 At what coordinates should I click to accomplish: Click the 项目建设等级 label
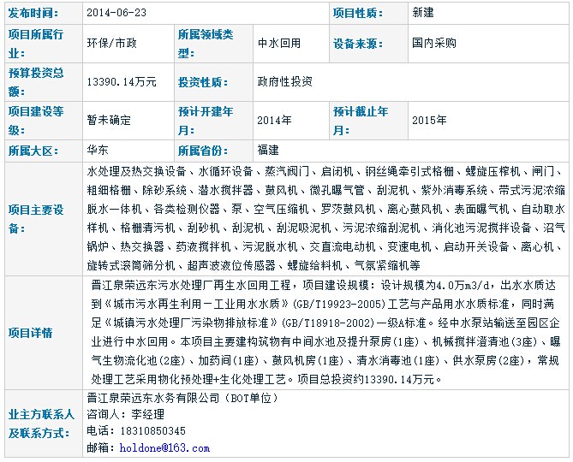coord(36,121)
